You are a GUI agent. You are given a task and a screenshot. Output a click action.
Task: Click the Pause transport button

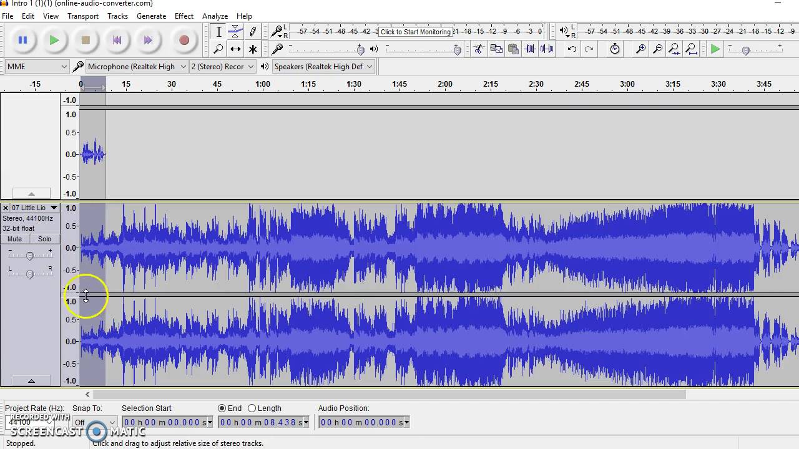point(22,41)
